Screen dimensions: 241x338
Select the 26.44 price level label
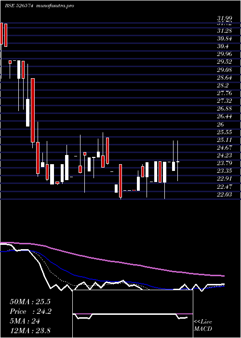coord(224,117)
